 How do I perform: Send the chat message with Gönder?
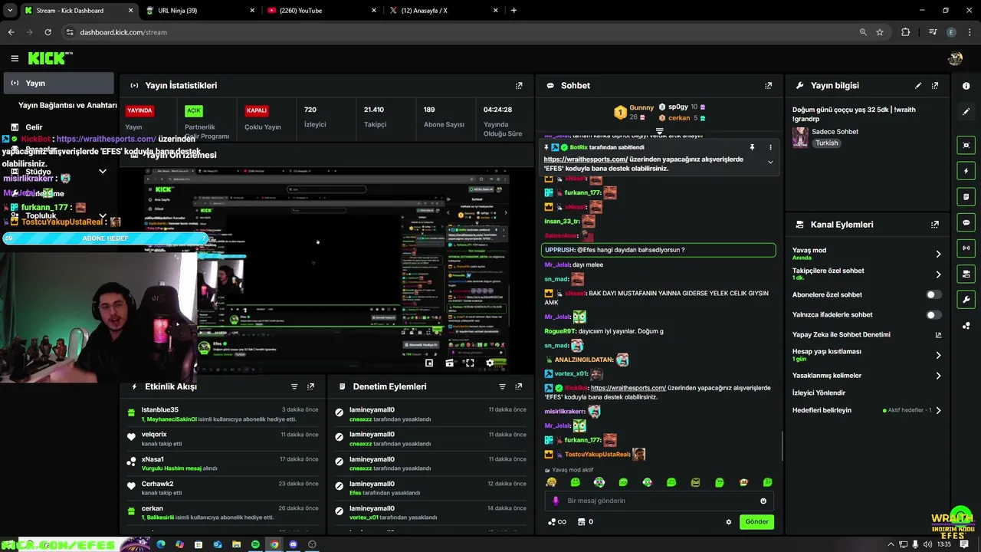pyautogui.click(x=756, y=522)
